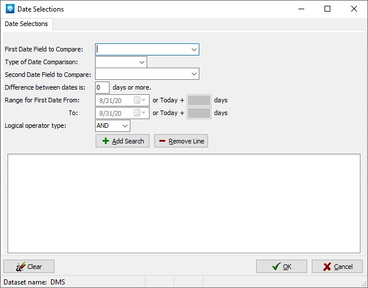Click the green checkmark OK icon
Image resolution: width=368 pixels, height=288 pixels.
[276, 267]
